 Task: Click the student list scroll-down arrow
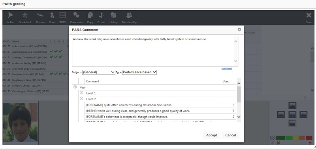(x=312, y=90)
